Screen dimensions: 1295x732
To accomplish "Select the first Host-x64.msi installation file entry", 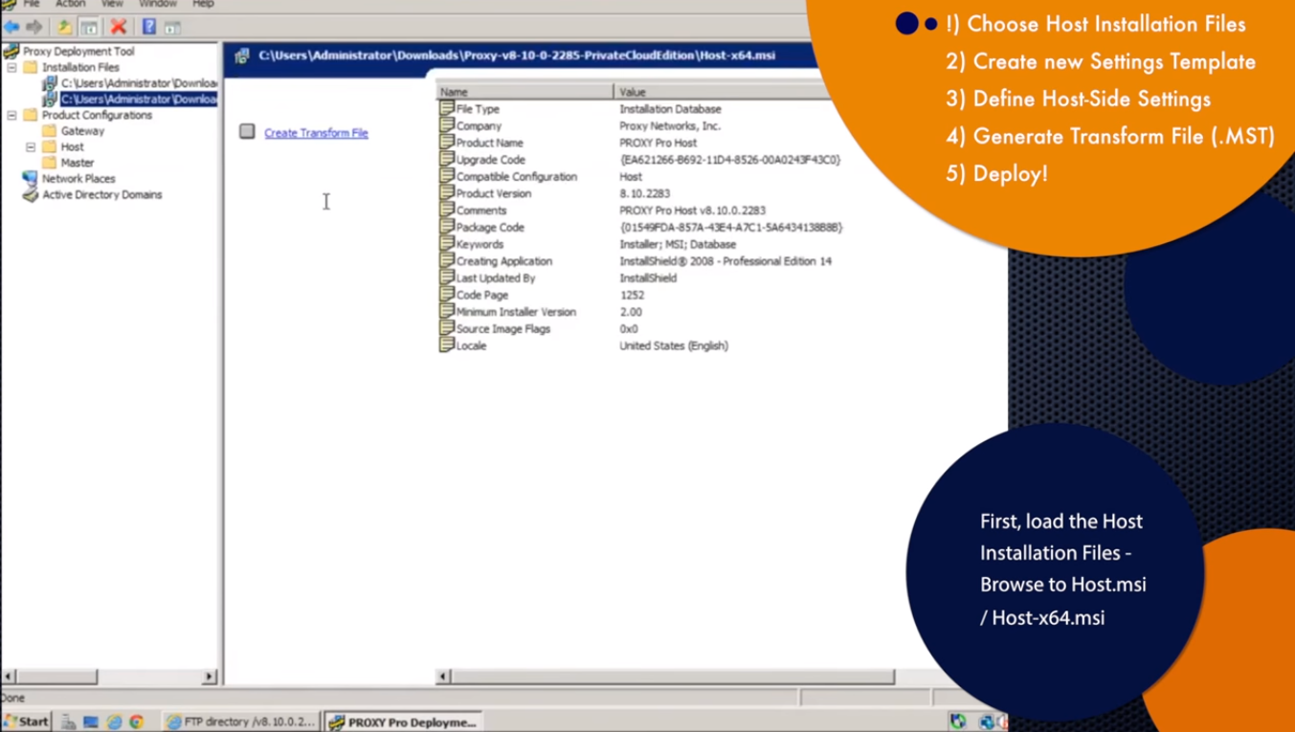I will point(139,83).
